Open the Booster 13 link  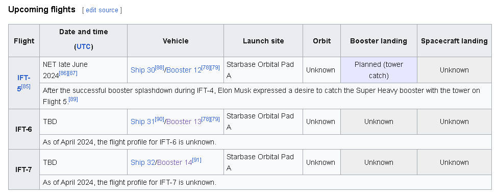point(184,122)
